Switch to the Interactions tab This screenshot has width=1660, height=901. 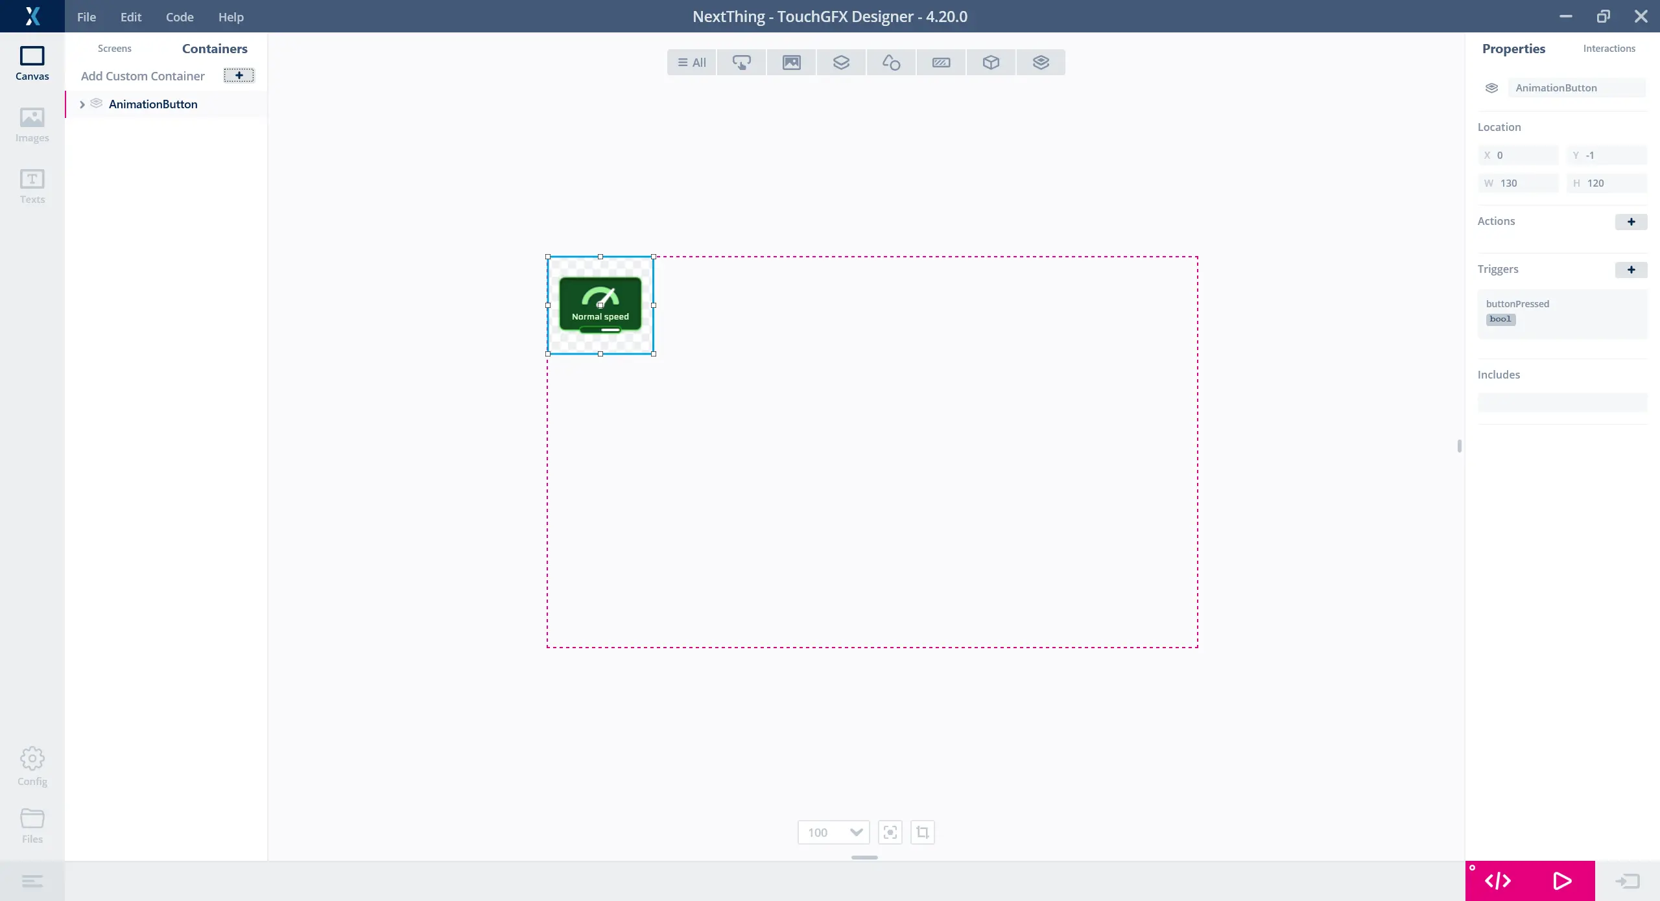point(1609,49)
